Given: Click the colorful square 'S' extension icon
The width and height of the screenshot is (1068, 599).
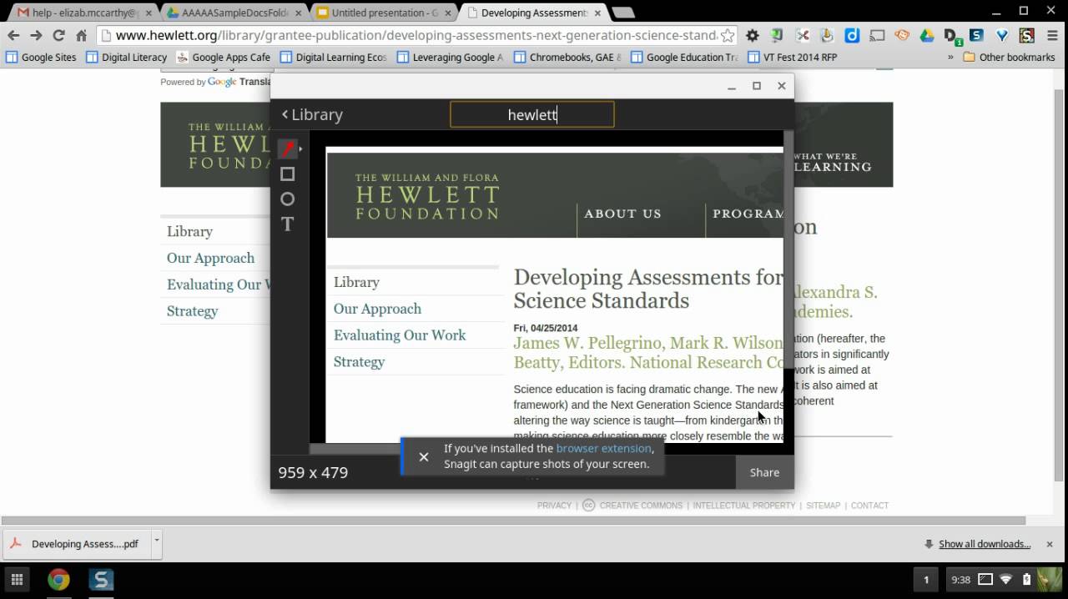Looking at the screenshot, I should tap(1027, 35).
